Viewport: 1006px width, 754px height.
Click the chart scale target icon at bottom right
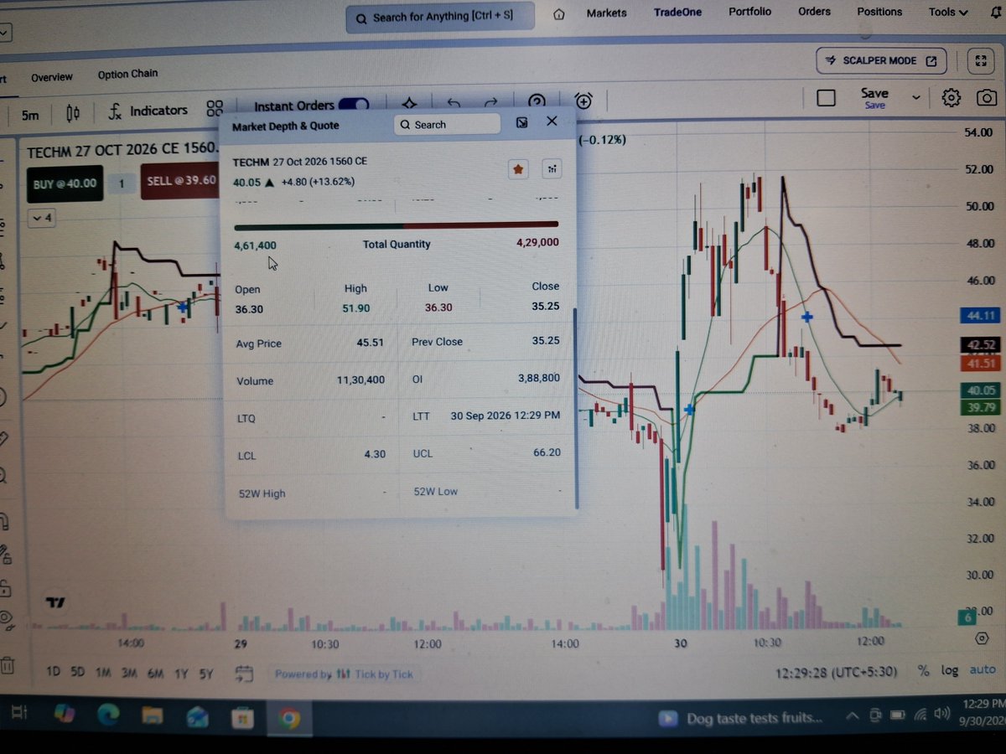point(982,638)
